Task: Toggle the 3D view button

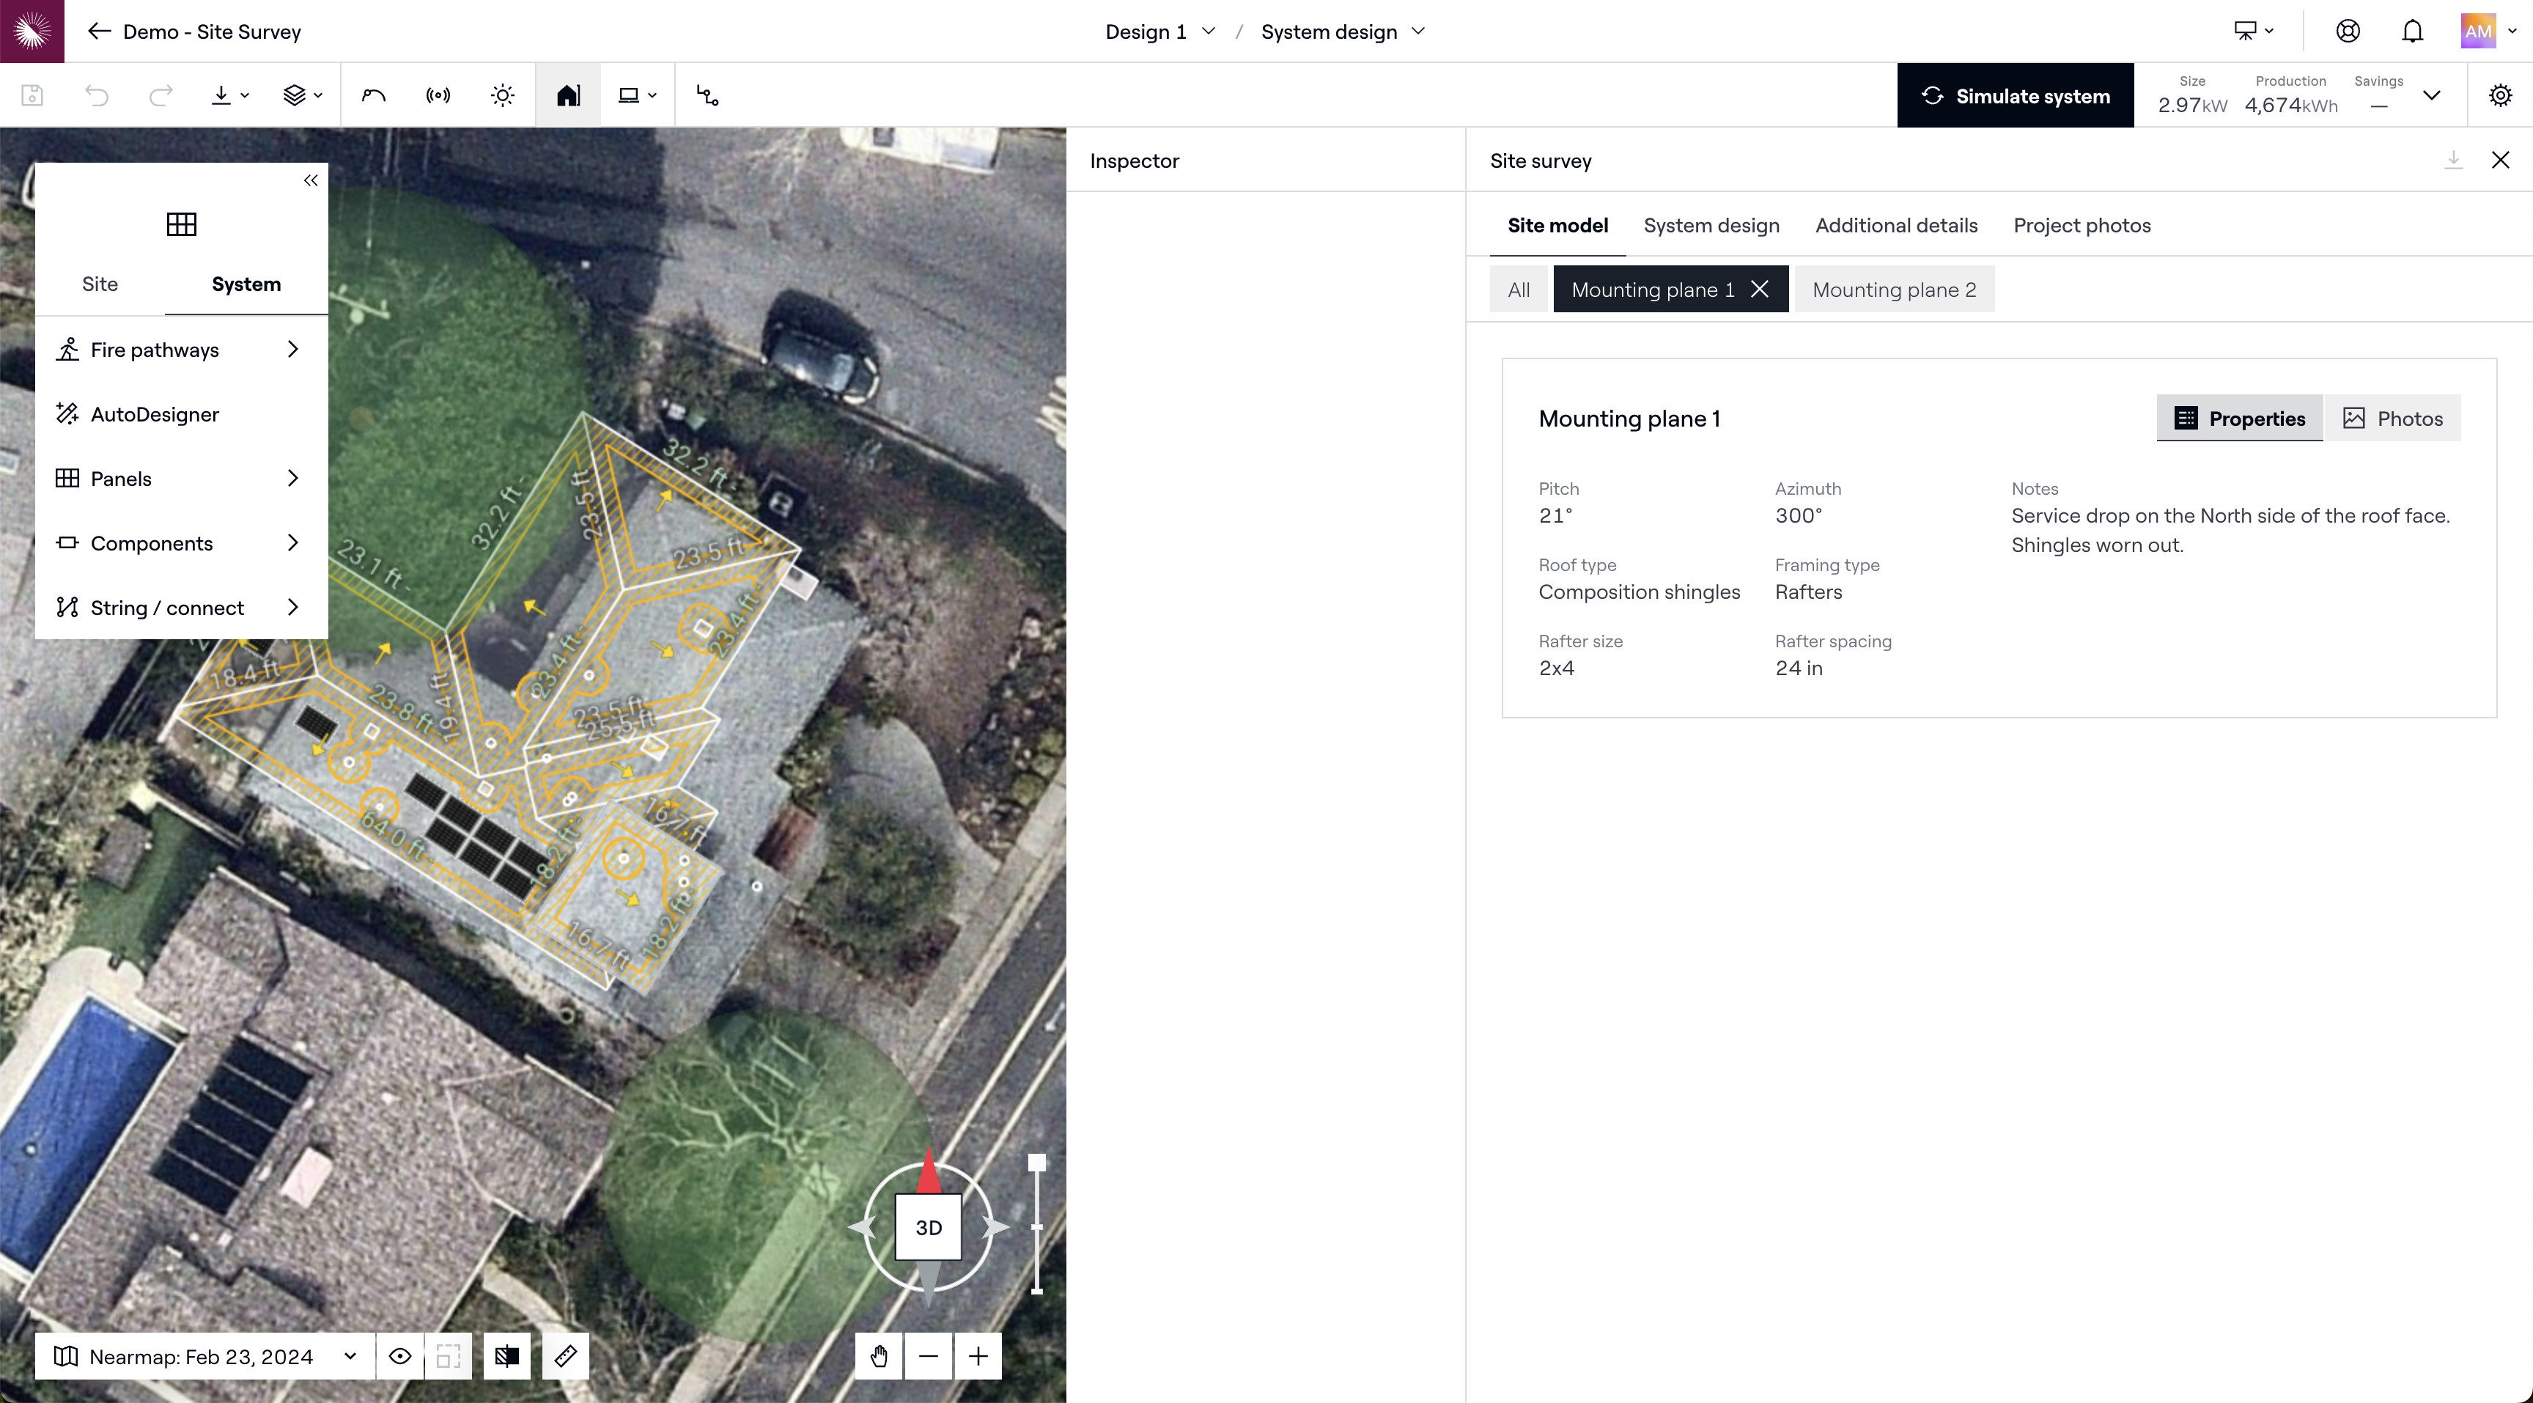Action: pos(928,1227)
